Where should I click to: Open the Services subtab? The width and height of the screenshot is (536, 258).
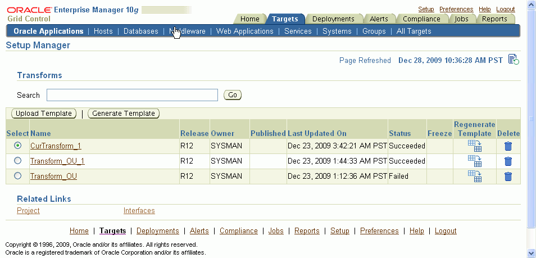pos(298,31)
